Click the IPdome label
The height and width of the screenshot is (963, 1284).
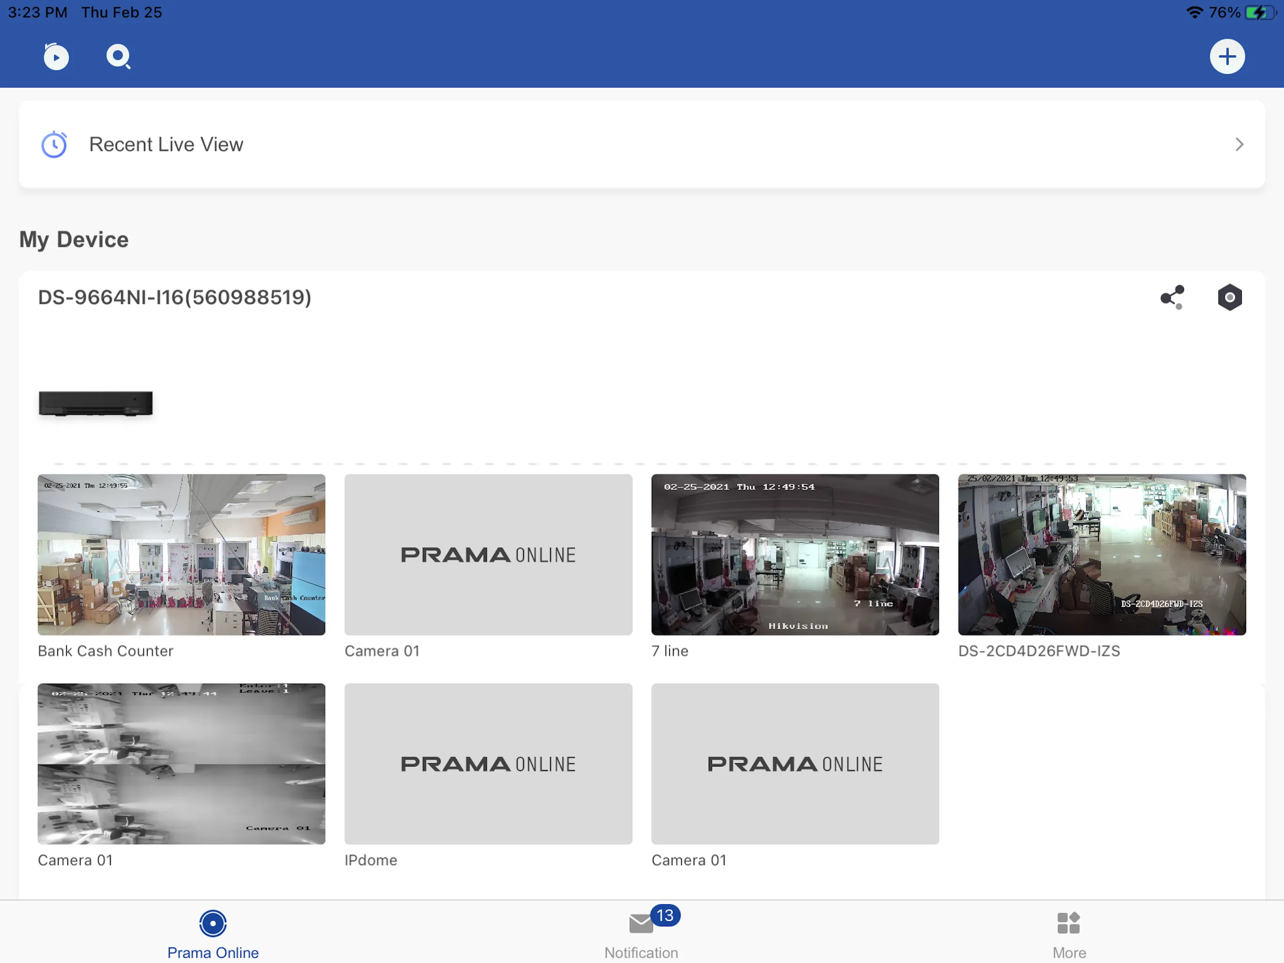click(x=370, y=860)
